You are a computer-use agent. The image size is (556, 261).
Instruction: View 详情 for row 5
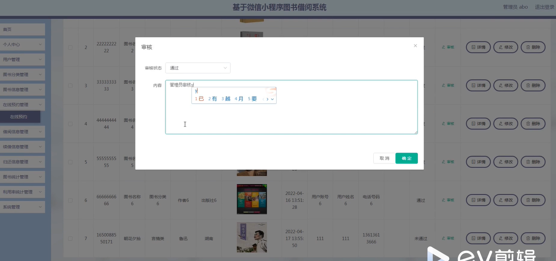click(478, 162)
